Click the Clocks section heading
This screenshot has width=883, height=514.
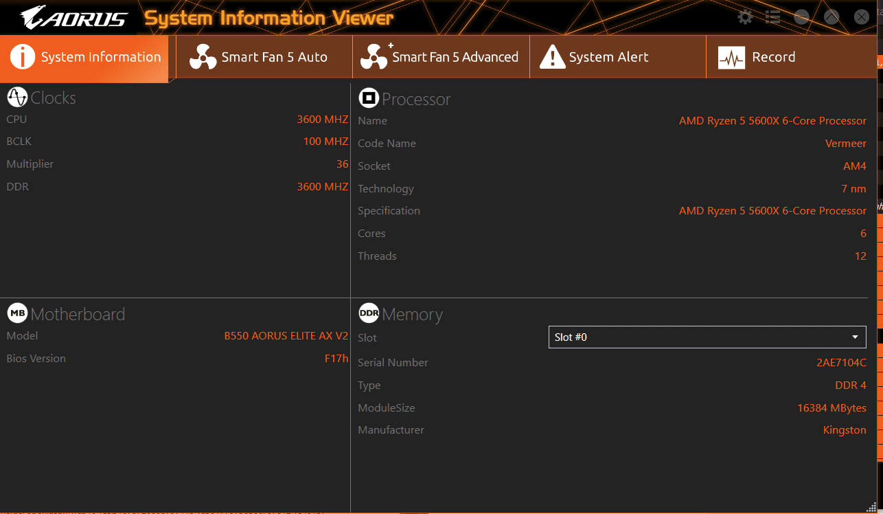coord(53,98)
